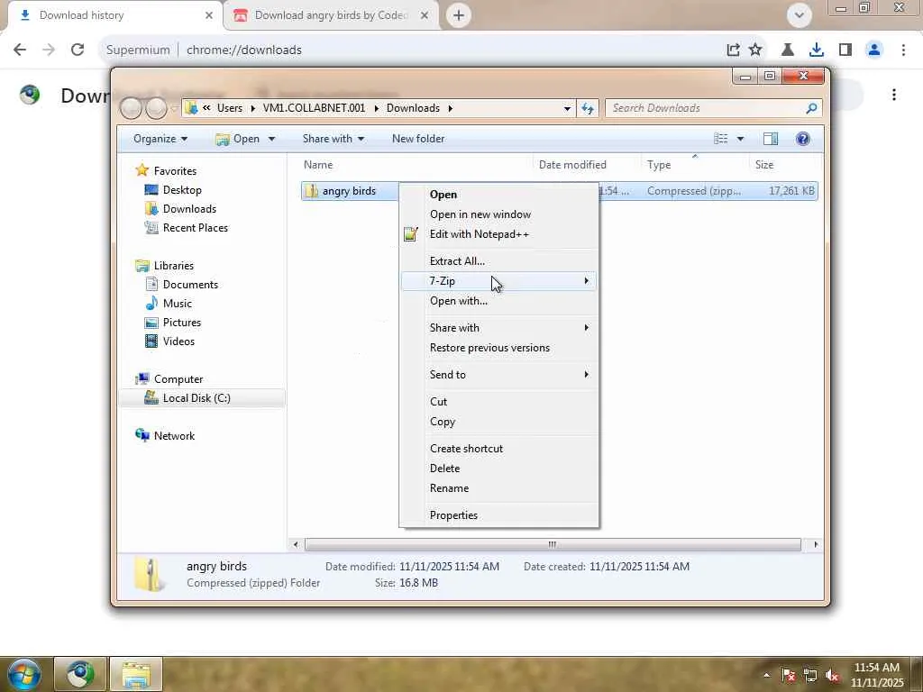Show hidden system tray icons arrow
923x692 pixels.
766,675
